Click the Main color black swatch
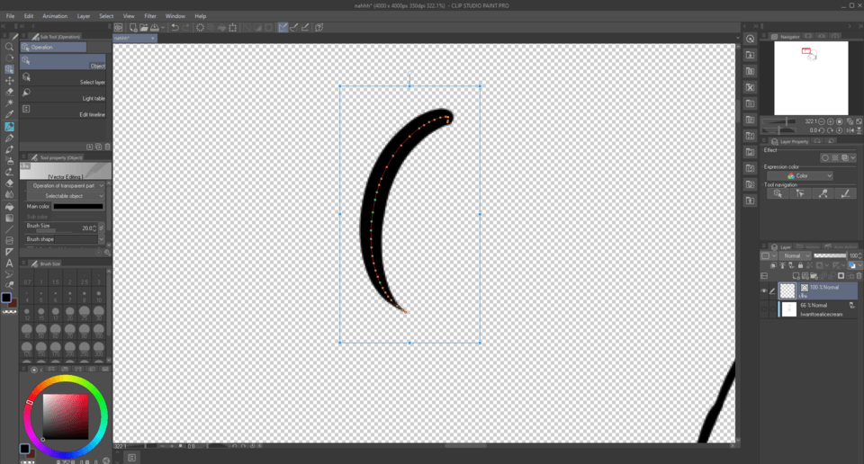This screenshot has width=864, height=464. 77,207
